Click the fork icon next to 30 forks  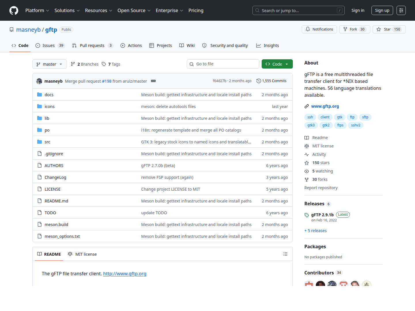click(x=307, y=180)
